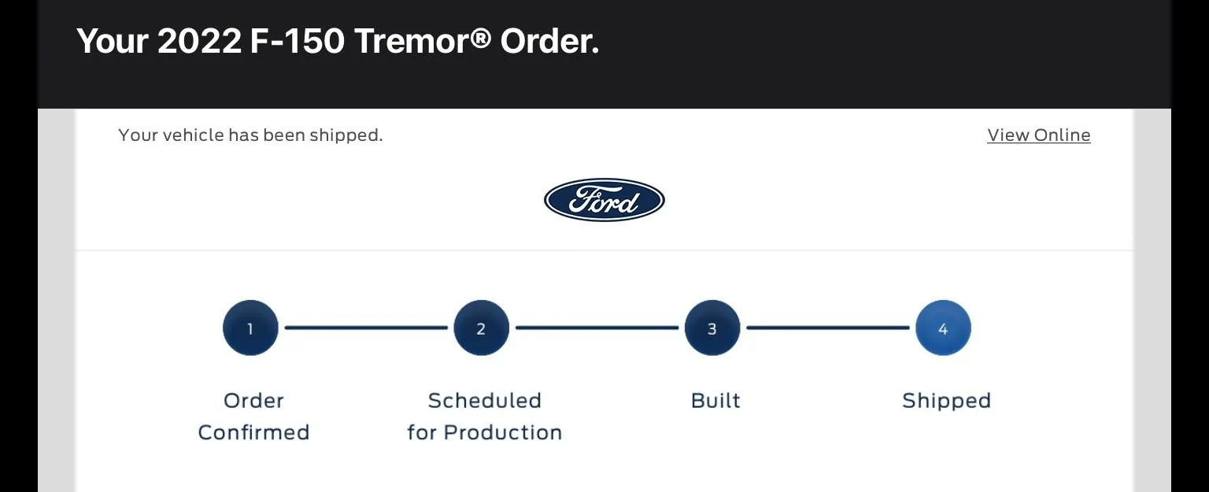Click "F-150" in the header title

point(298,41)
